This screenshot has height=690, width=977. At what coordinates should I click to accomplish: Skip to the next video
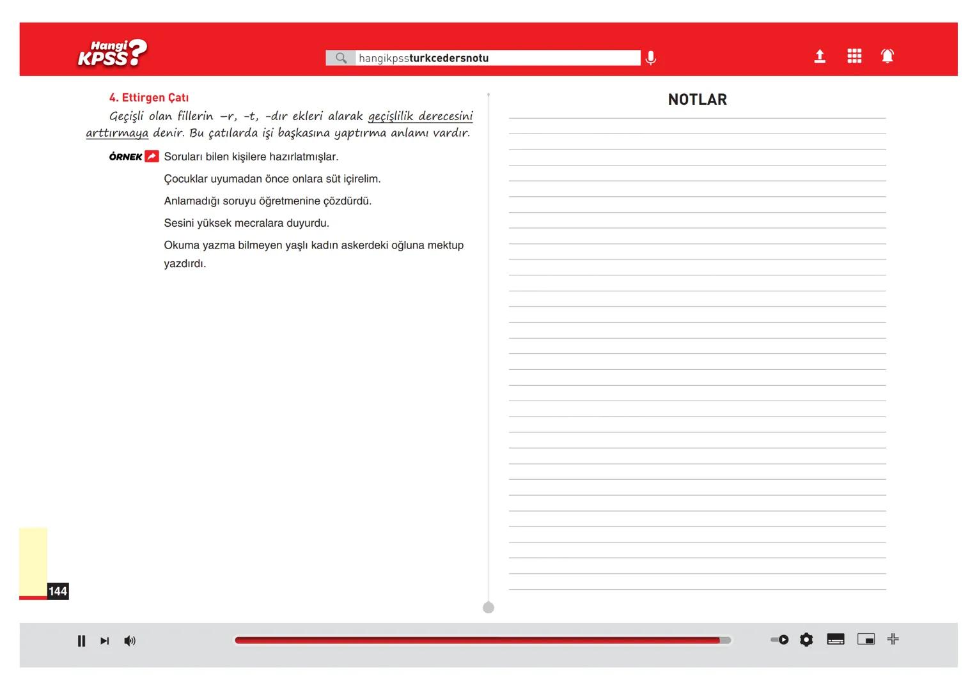click(105, 641)
